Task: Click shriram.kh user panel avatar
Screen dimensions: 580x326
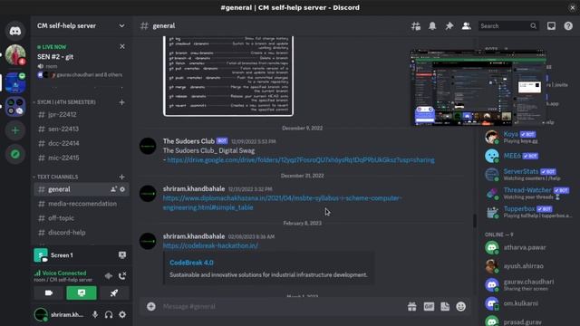Action: pos(41,314)
